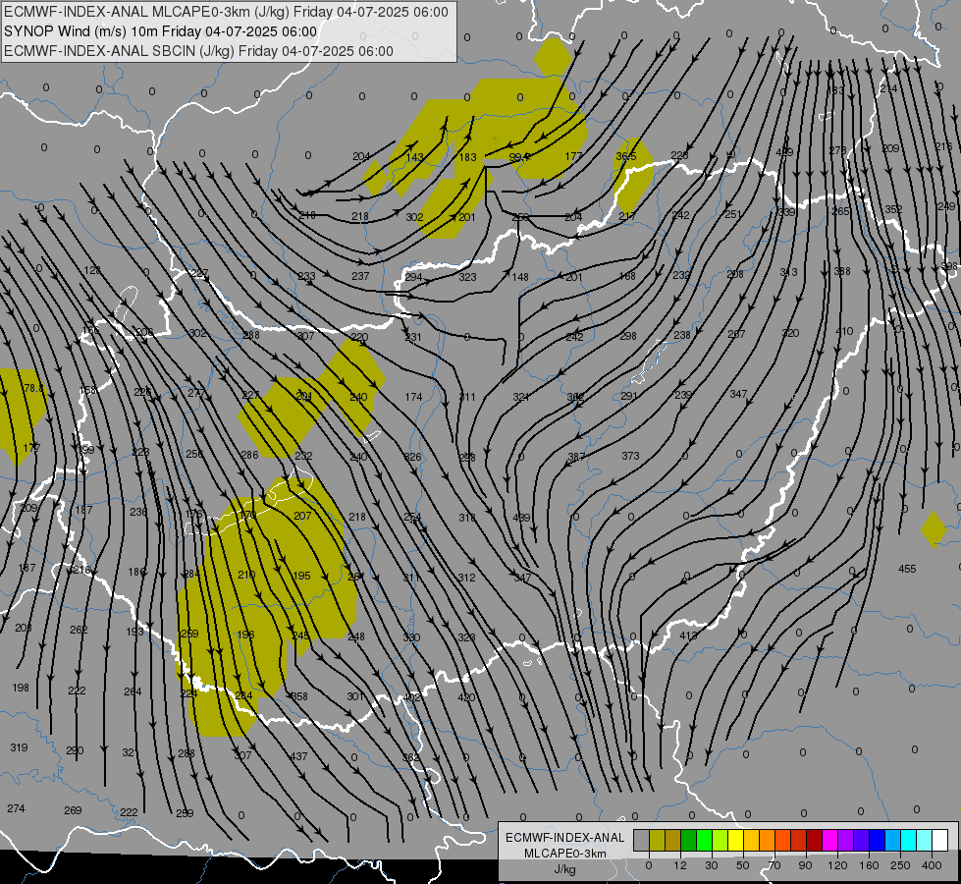961x884 pixels.
Task: Click the grid value 420
Action: coord(466,697)
